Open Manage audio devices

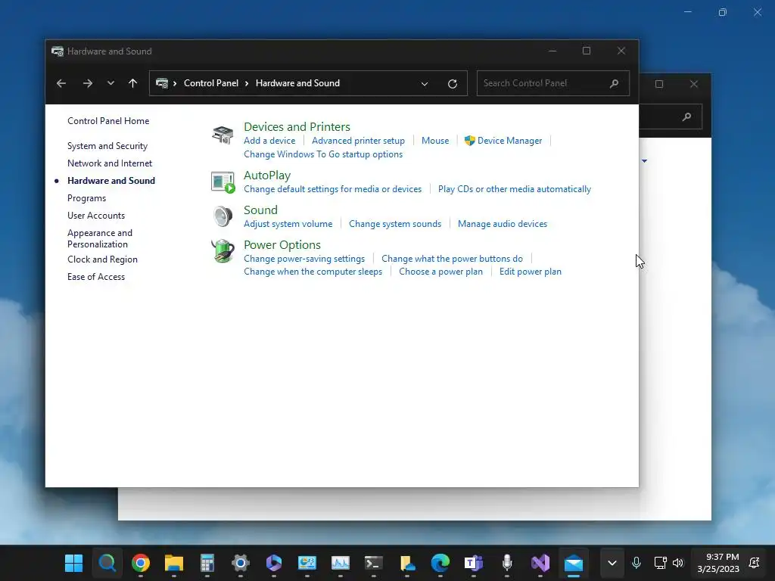(503, 224)
